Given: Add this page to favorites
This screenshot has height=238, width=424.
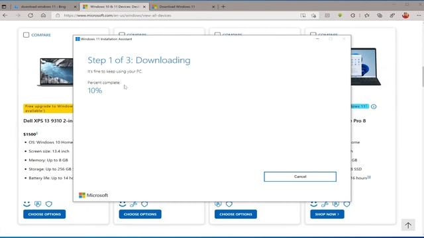Looking at the screenshot, I should pos(313,15).
